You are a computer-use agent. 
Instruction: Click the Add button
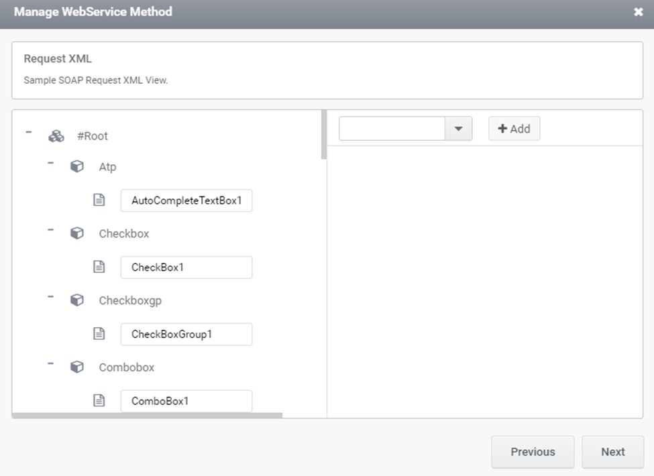point(514,128)
